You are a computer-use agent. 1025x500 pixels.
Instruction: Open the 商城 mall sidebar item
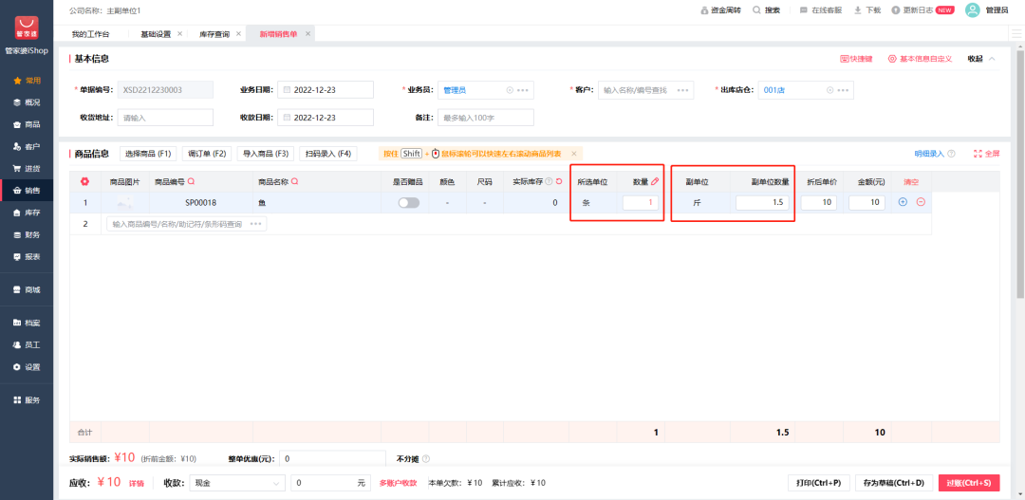[27, 289]
